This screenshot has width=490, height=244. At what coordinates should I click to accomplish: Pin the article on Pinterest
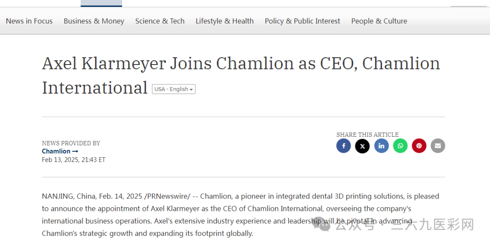[419, 146]
